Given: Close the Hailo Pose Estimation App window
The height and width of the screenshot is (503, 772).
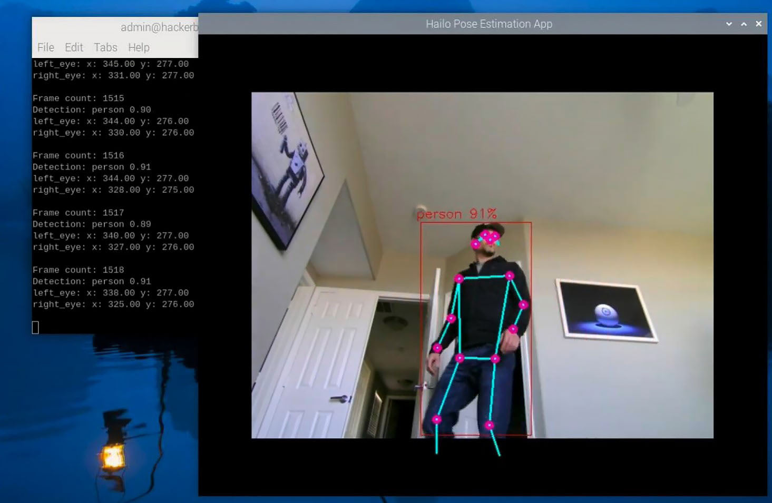Looking at the screenshot, I should point(758,24).
